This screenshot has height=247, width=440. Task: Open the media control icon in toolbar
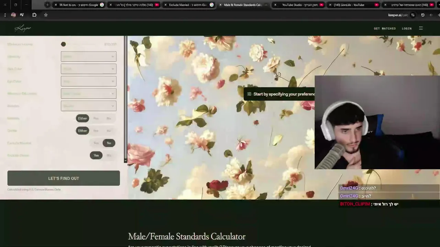click(x=22, y=15)
